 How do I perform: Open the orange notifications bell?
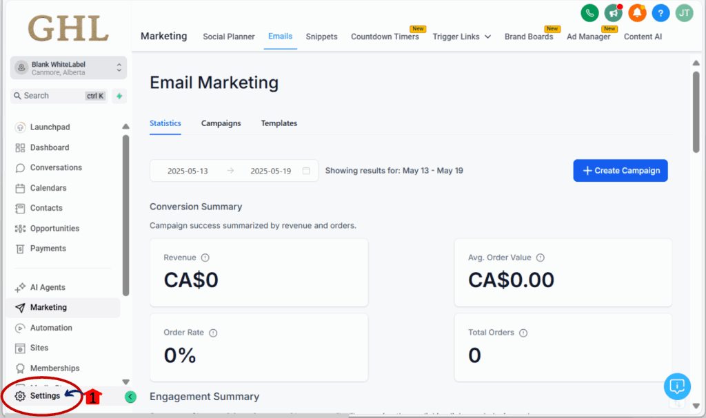coord(637,13)
